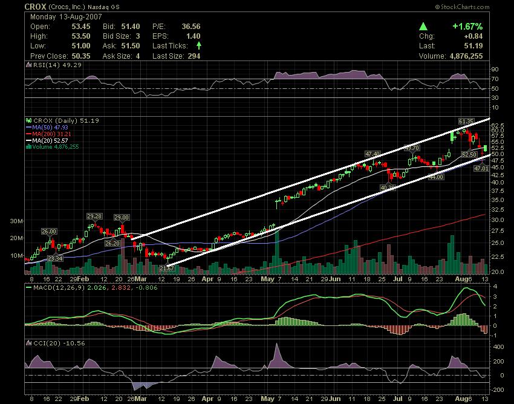Click the CCI(20) -10.56 indicator label
The width and height of the screenshot is (514, 404).
(x=59, y=344)
